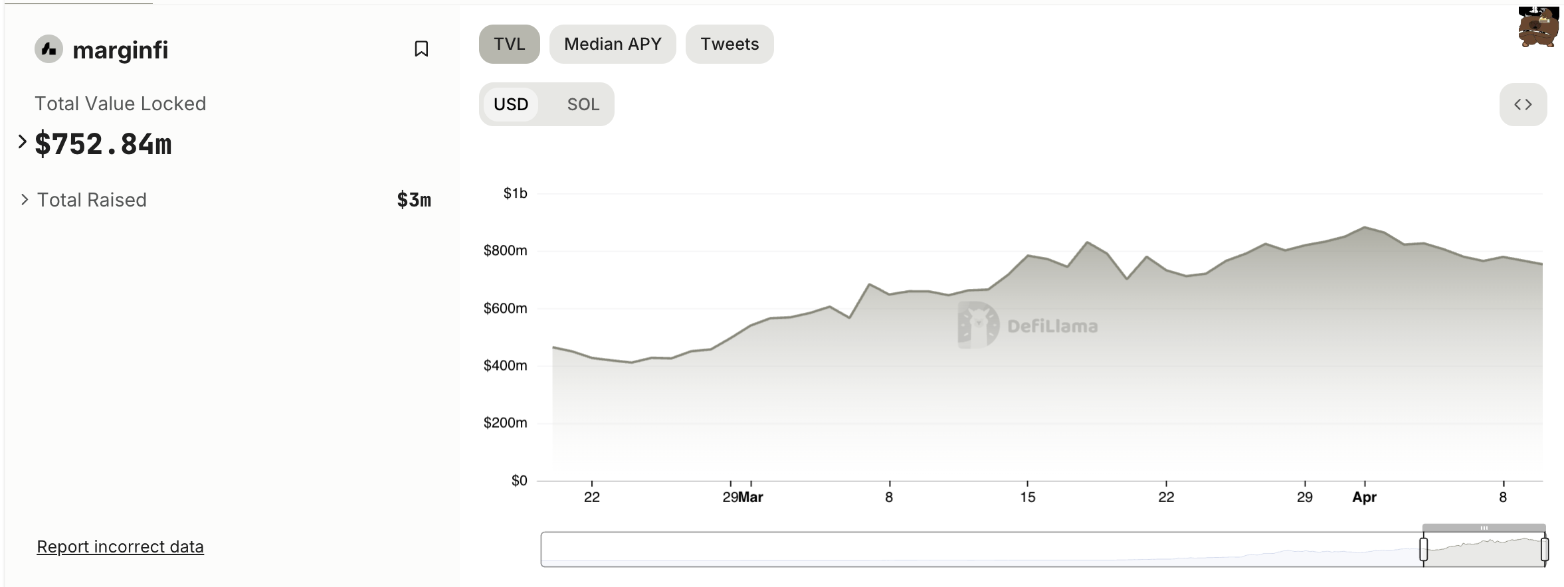Expand the Total Raised details
The image size is (1564, 587).
click(x=25, y=200)
